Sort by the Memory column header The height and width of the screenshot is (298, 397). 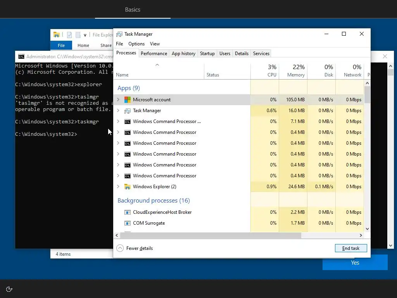293,71
